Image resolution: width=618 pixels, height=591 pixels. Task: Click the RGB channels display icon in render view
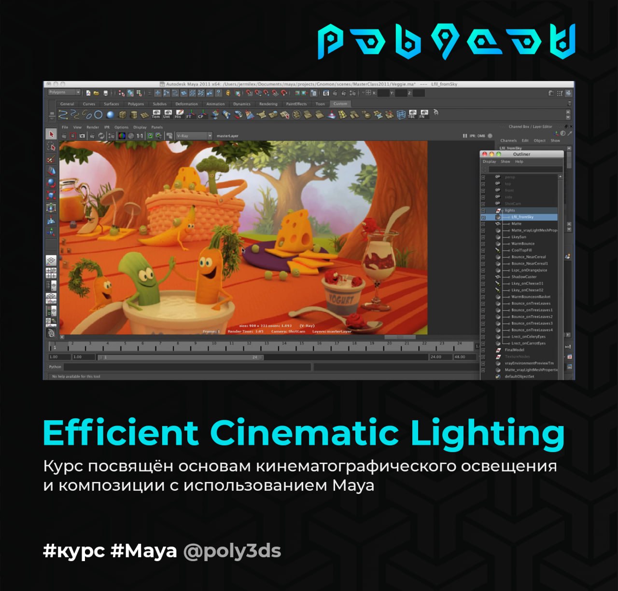[x=122, y=136]
